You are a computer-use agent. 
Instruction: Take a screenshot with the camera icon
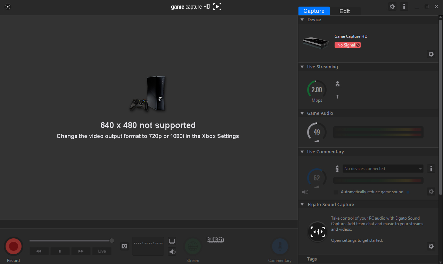124,246
